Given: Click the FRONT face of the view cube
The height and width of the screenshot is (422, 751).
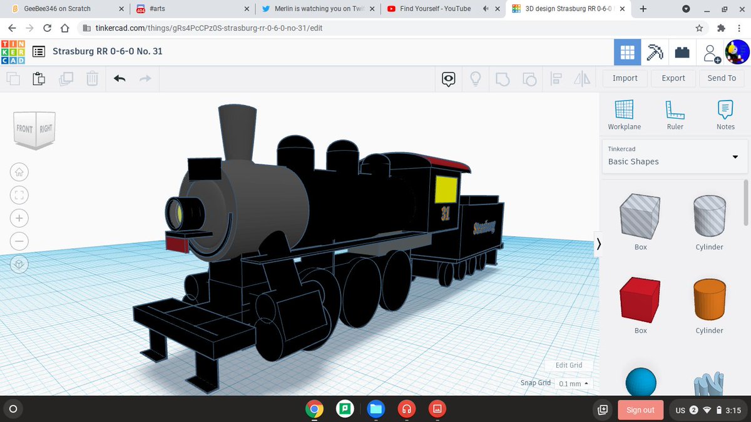Looking at the screenshot, I should point(26,128).
